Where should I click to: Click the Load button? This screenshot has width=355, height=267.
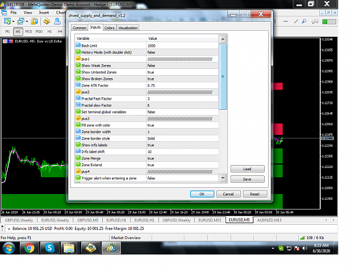247,169
